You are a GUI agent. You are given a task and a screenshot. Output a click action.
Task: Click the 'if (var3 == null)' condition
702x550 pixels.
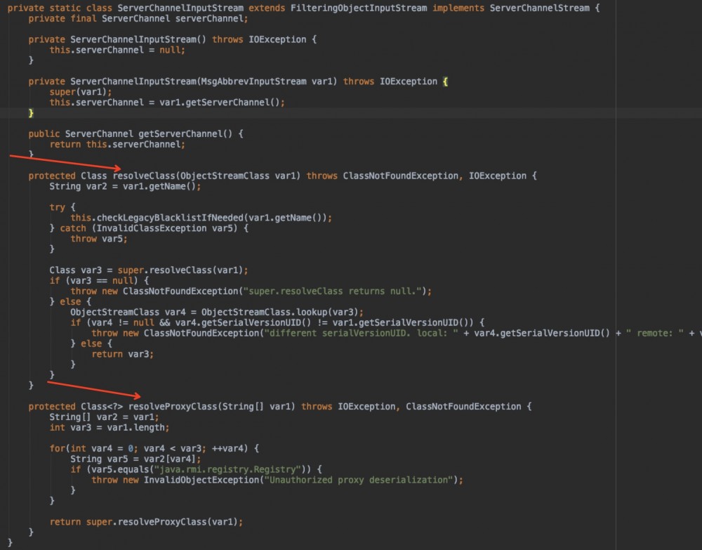(x=93, y=281)
